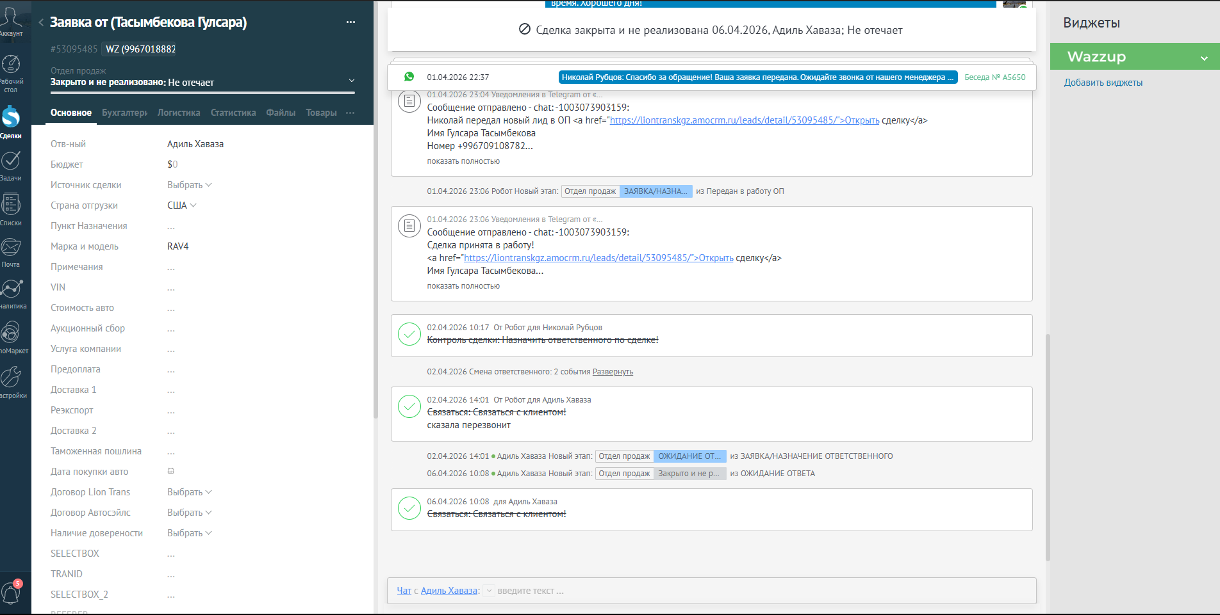This screenshot has height=615, width=1220.
Task: Open the Dashboard (Рабочий стол) sidebar icon
Action: pos(11,72)
